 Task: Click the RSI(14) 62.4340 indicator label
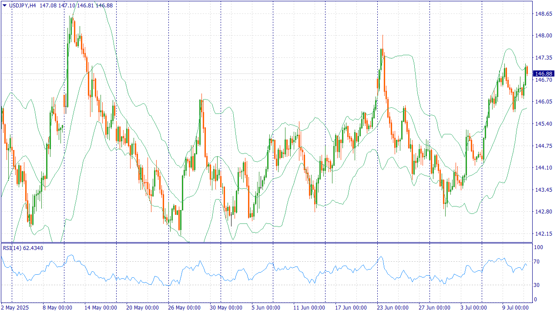23,248
